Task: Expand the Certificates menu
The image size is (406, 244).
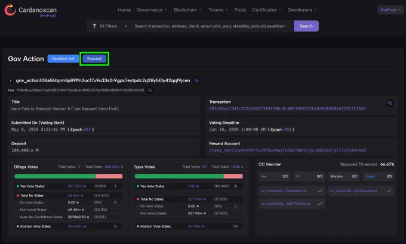Action: tap(266, 10)
